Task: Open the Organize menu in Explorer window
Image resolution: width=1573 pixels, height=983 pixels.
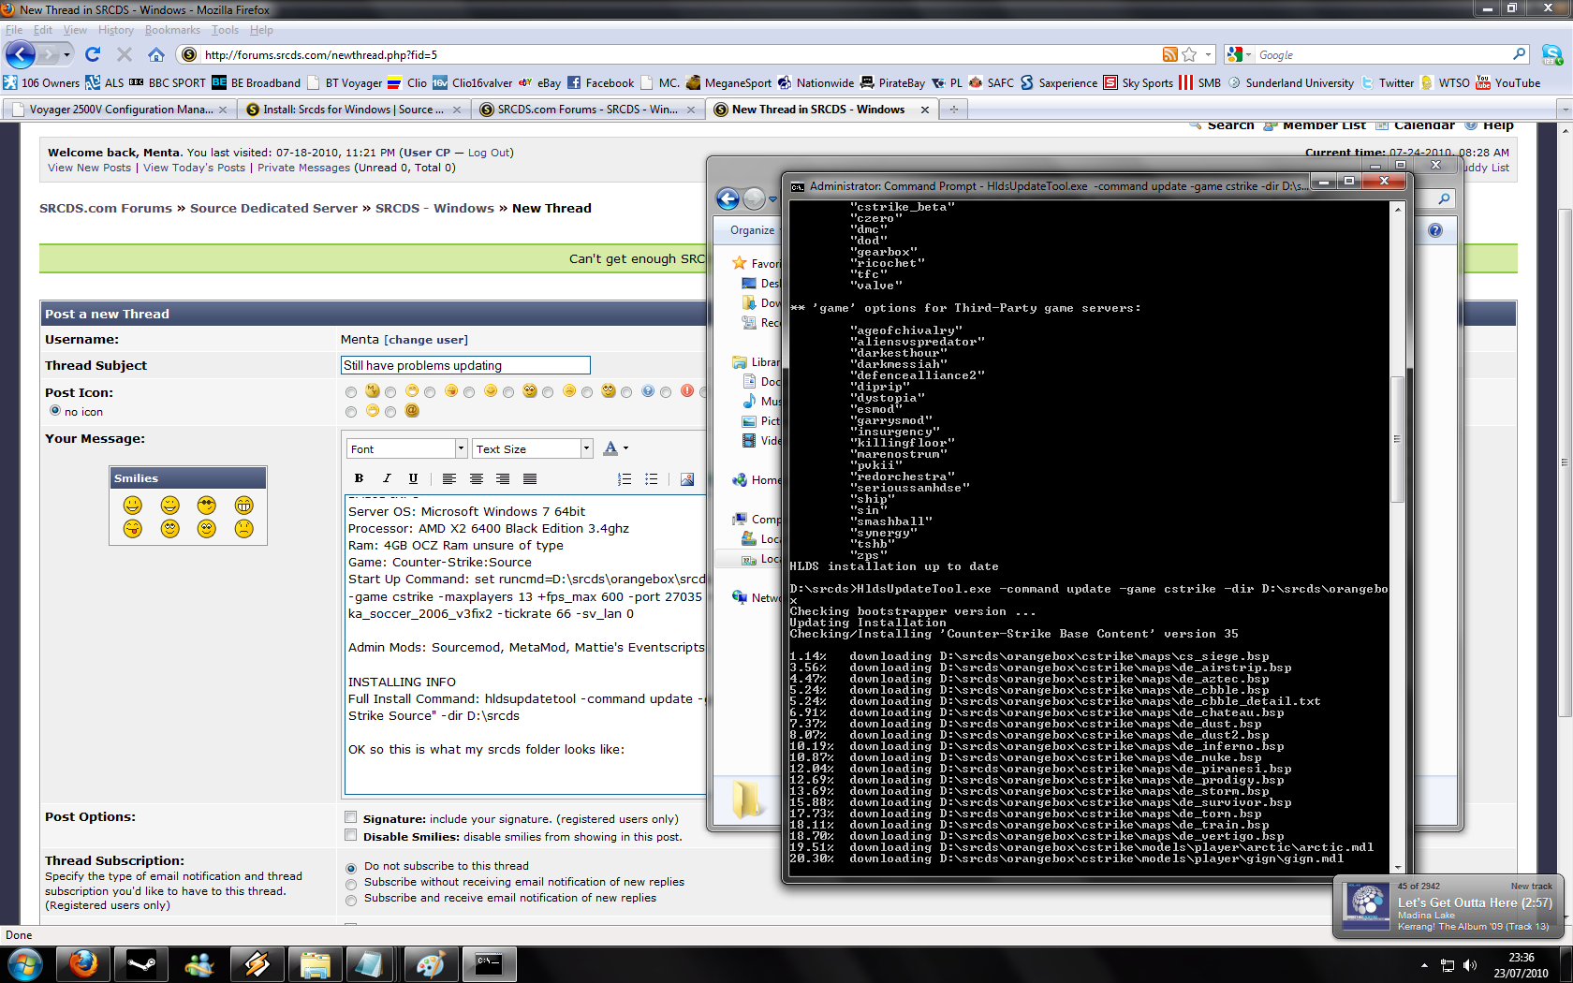Action: click(x=753, y=230)
